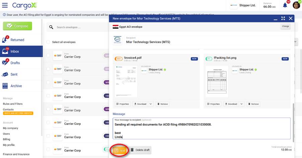The image size is (302, 158).
Task: Click the CargoX logo
Action: 24,6
